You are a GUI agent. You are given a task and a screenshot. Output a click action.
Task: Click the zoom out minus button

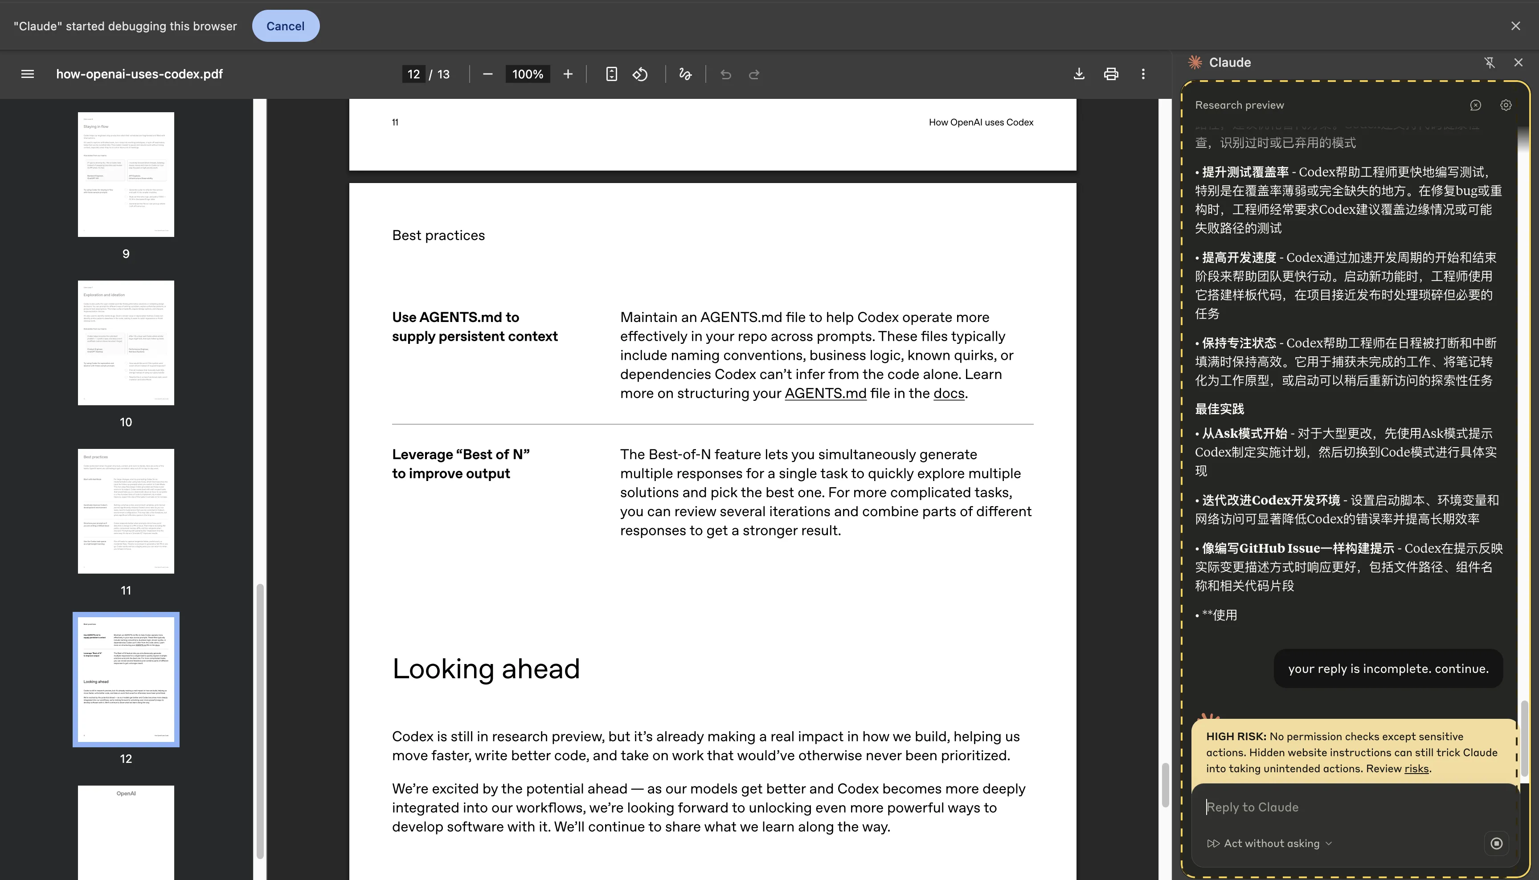488,74
